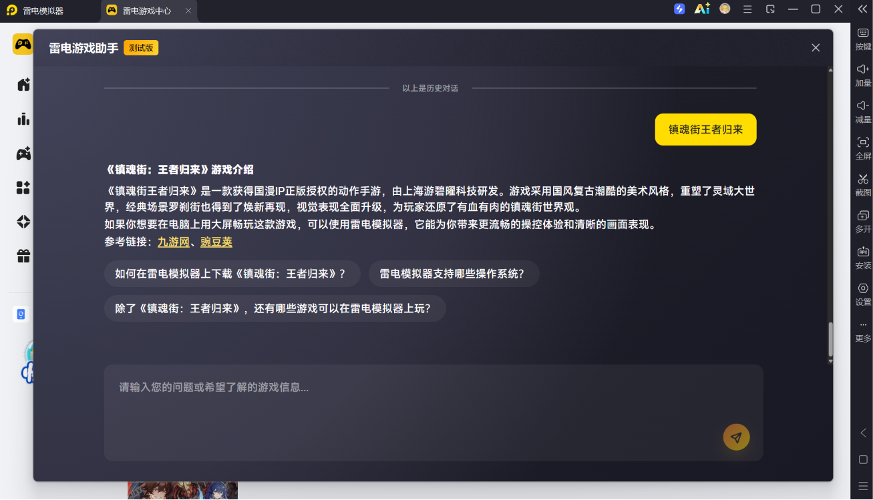Open the 多开 multi-instance tool
The image size is (873, 500).
tap(863, 221)
